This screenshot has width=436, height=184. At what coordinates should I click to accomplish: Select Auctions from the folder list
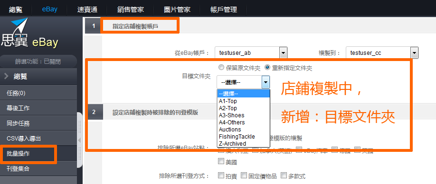click(x=243, y=130)
